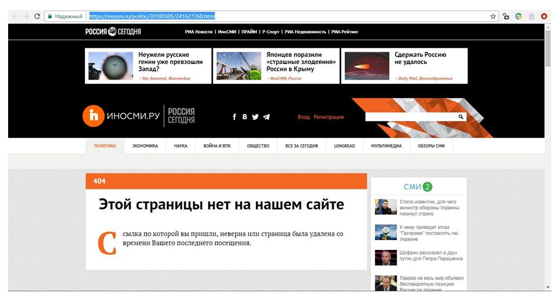Open the ПОЛИТИКА tab
560x300 pixels.
105,146
